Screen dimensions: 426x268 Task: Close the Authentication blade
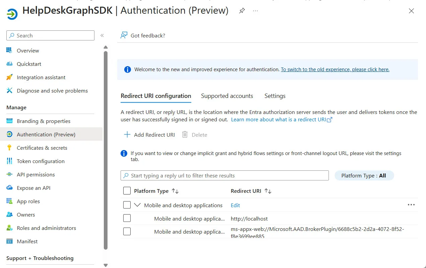pos(412,11)
